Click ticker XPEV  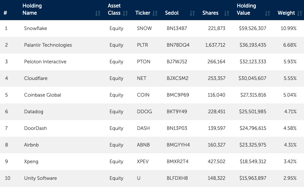(x=143, y=162)
